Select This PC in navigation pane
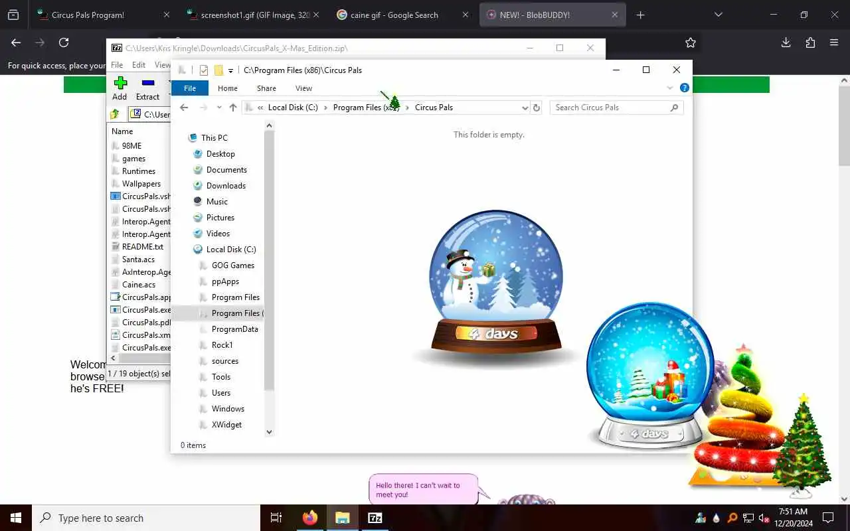Viewport: 850px width, 531px height. pyautogui.click(x=214, y=138)
